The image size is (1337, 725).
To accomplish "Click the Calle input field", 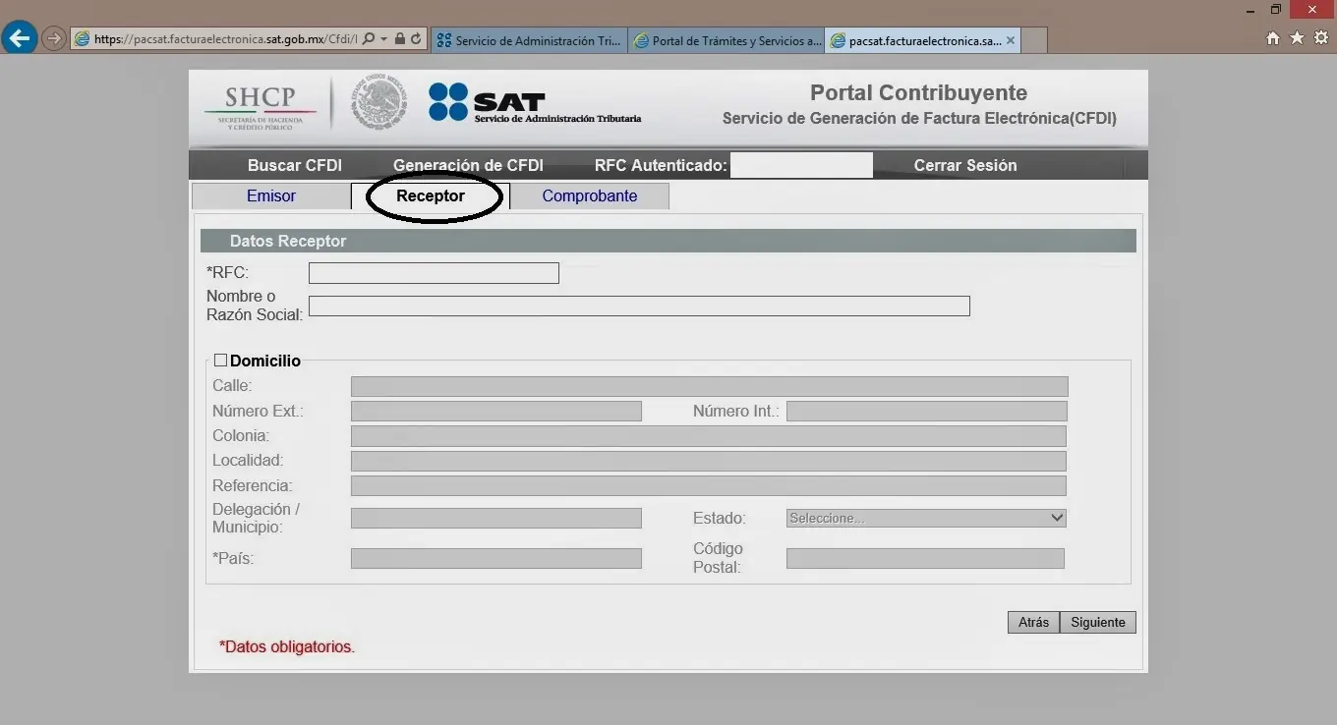I will tap(709, 386).
